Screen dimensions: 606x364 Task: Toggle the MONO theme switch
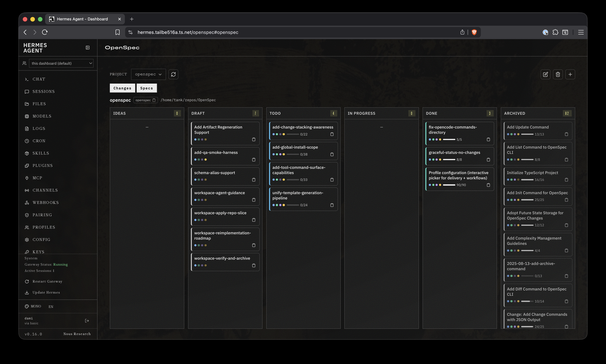(33, 306)
